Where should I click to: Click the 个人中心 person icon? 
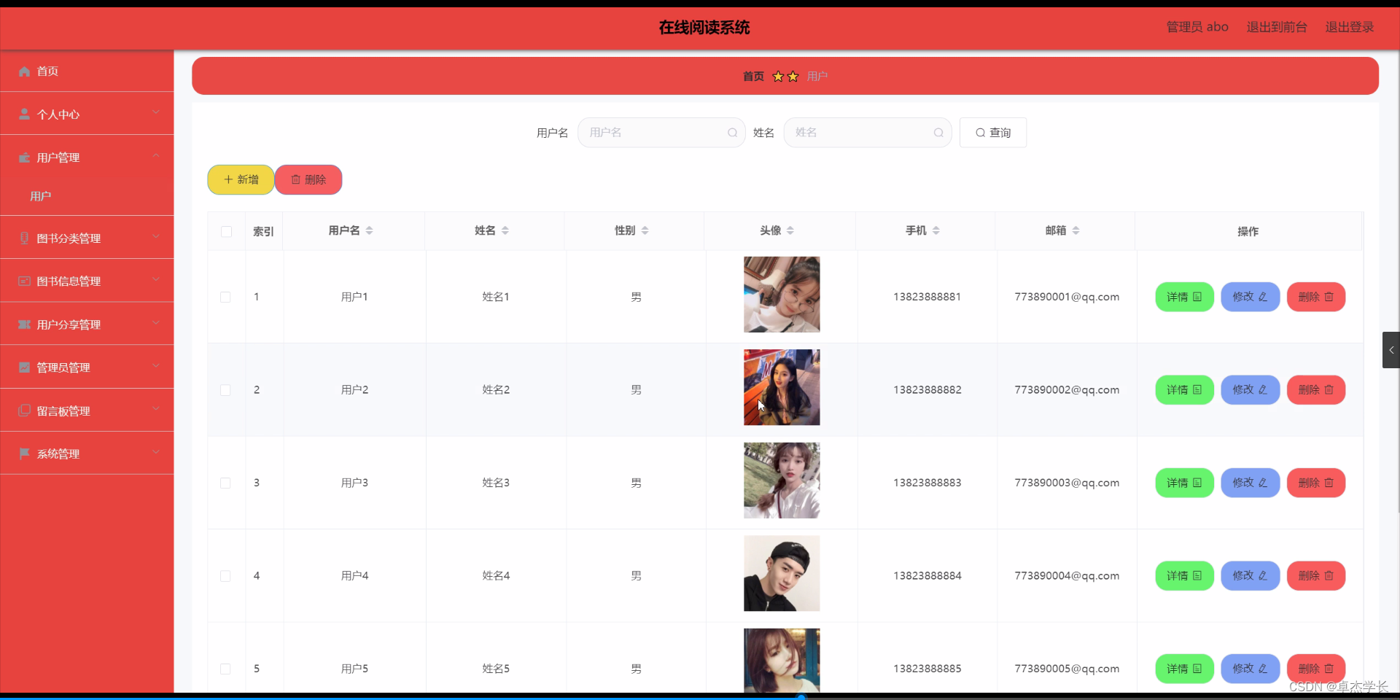(x=24, y=114)
